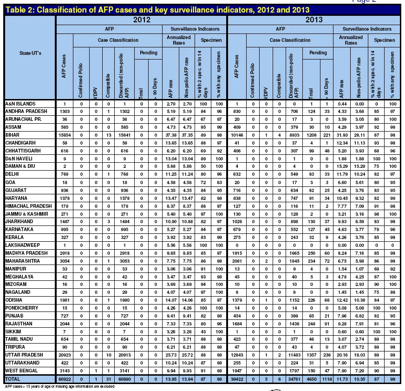Viewport: 405px width, 391px height.
Task: Click Uttar Pradesh's 2012 AFP cases value 20923
Action: pos(65,355)
